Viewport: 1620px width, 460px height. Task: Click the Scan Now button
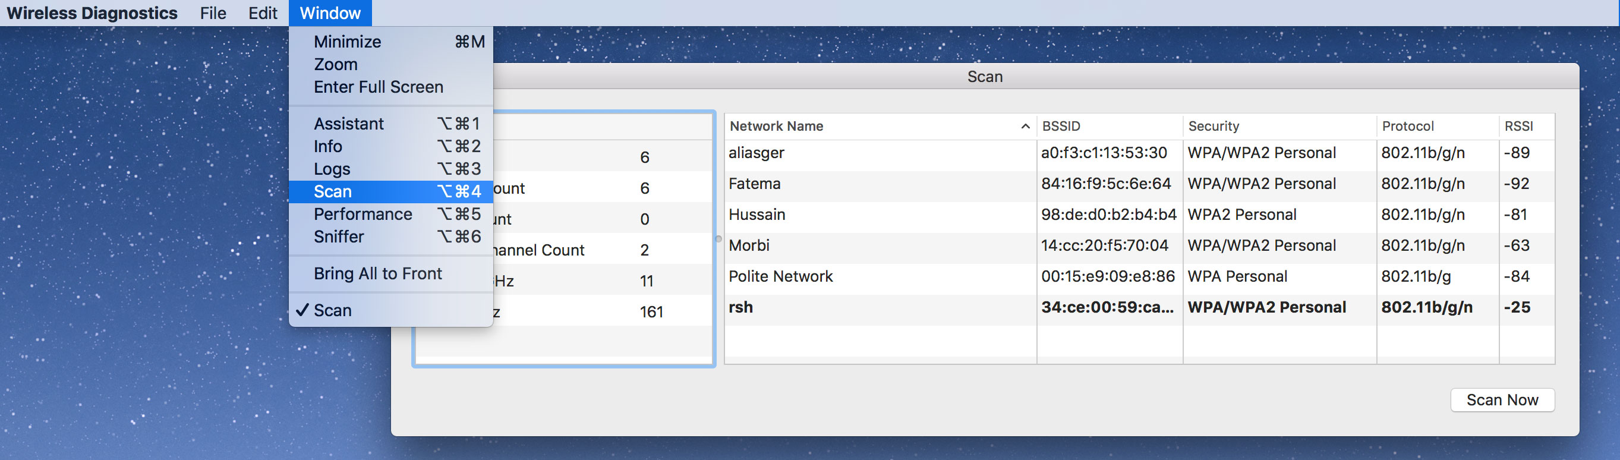pyautogui.click(x=1502, y=399)
